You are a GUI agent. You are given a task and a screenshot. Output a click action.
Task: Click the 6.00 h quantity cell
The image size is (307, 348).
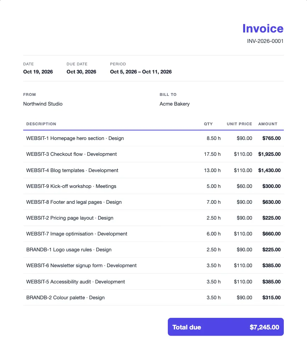point(213,234)
